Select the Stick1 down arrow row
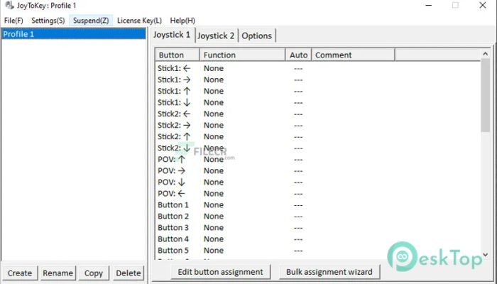The image size is (497, 284). [x=318, y=103]
